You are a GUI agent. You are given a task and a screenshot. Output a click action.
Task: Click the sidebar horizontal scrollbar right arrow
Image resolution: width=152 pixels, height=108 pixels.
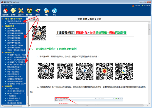pyautogui.click(x=25, y=105)
